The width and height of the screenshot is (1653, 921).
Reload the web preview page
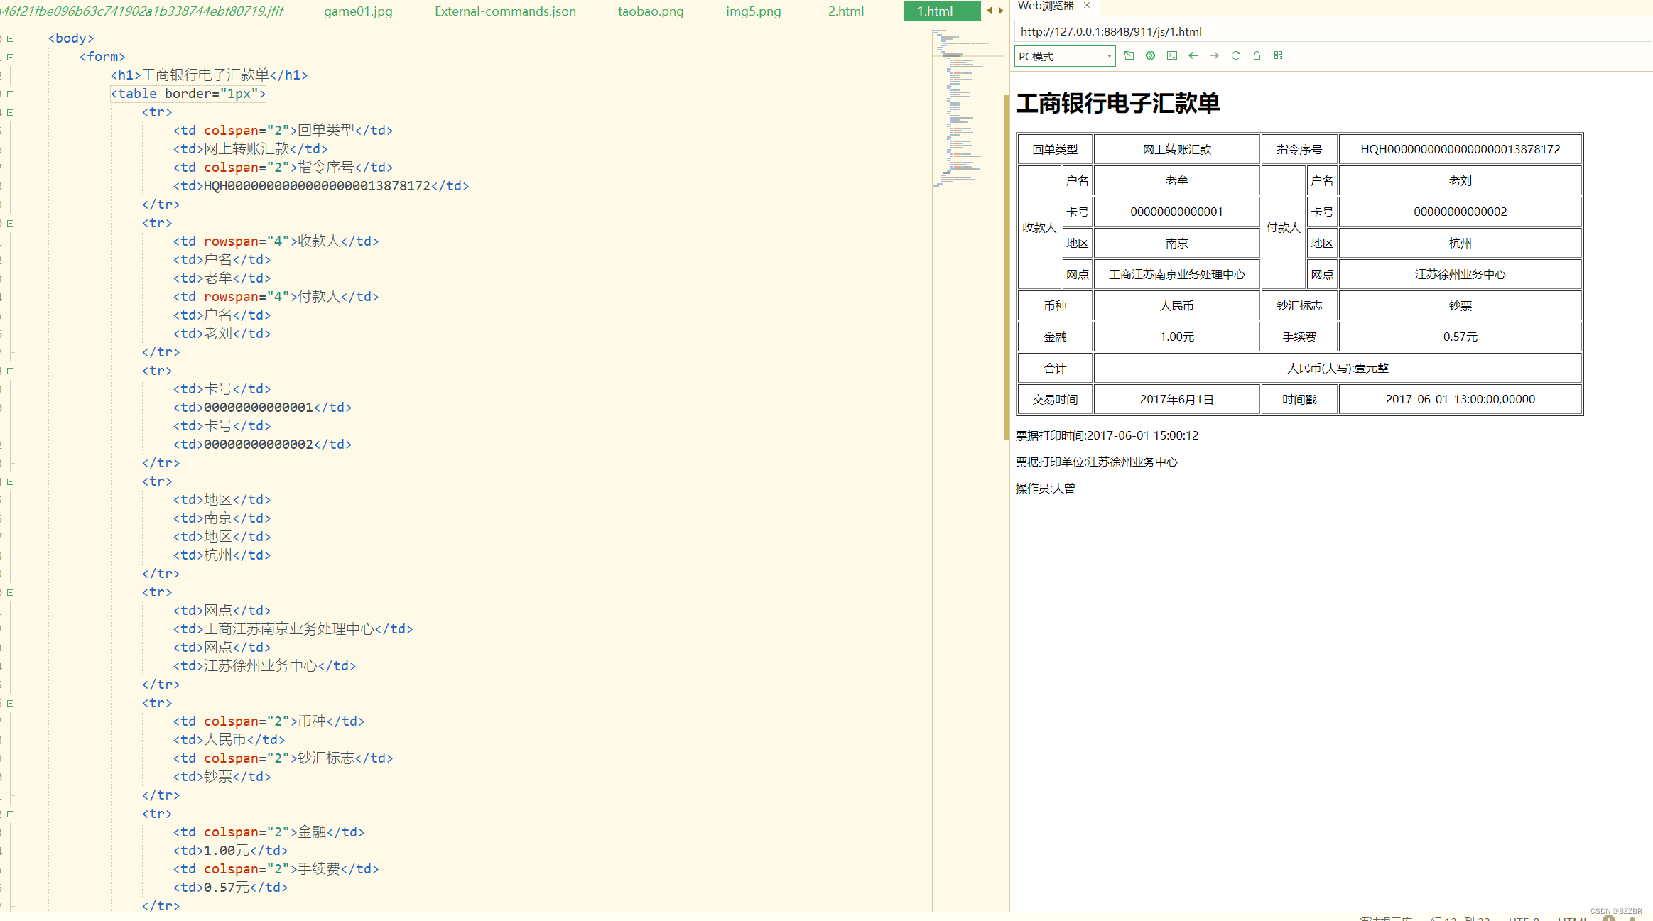pyautogui.click(x=1235, y=55)
